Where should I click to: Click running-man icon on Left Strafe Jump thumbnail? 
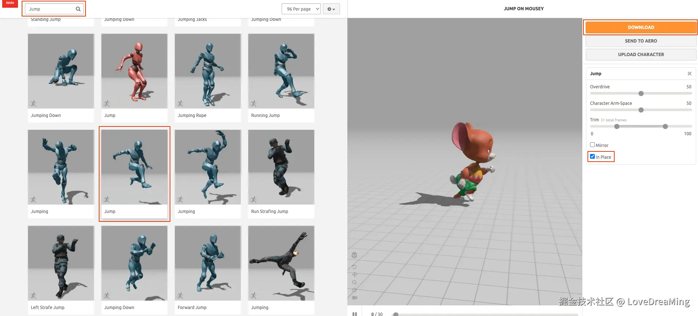(x=33, y=296)
